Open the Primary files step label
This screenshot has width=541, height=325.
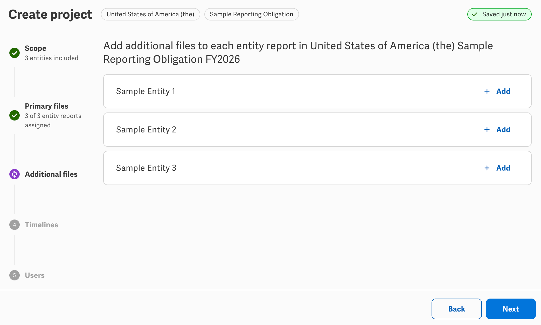(x=47, y=106)
